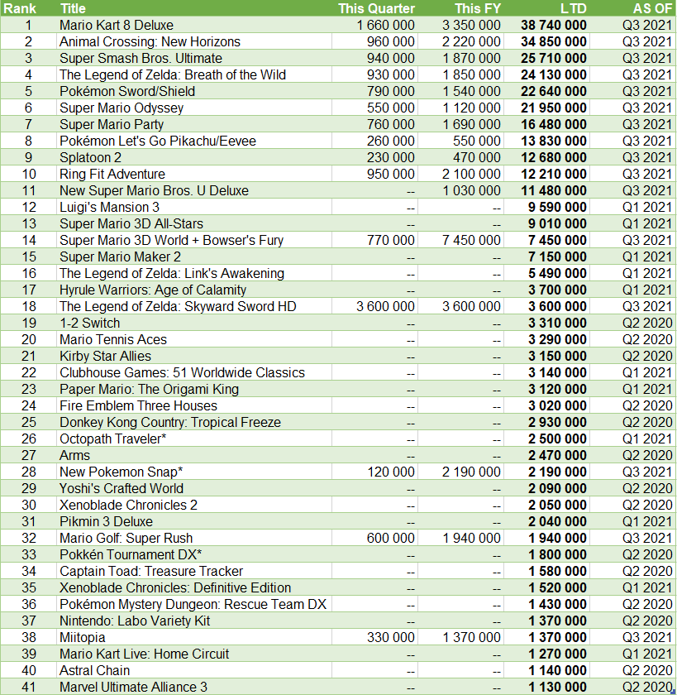Click This Quarter value 330 000

click(x=391, y=637)
